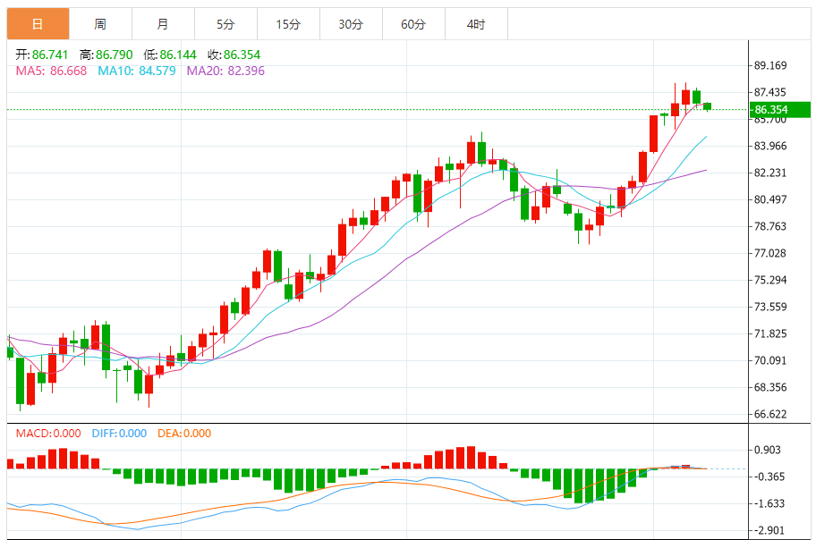Open the 60分 timeframe tab

click(413, 24)
